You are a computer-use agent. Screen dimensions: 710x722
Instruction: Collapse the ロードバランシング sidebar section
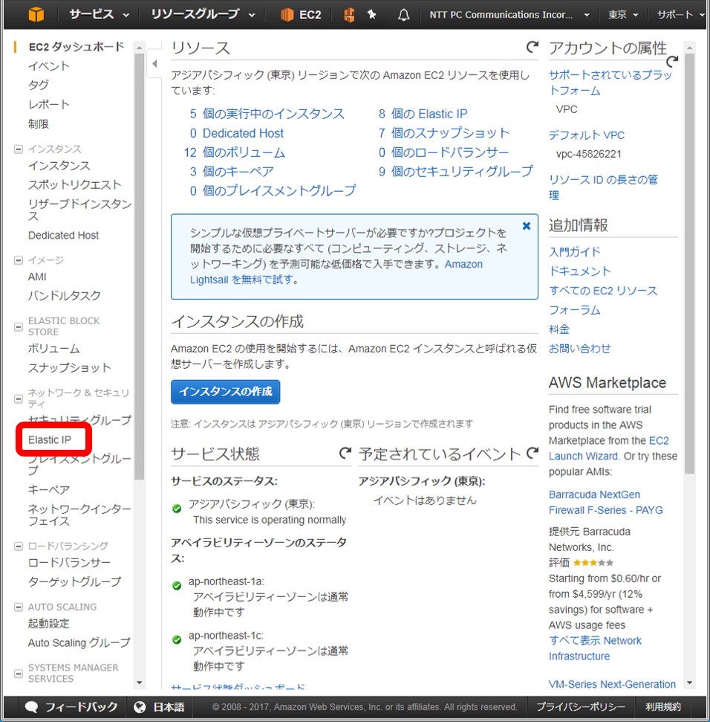coord(19,547)
